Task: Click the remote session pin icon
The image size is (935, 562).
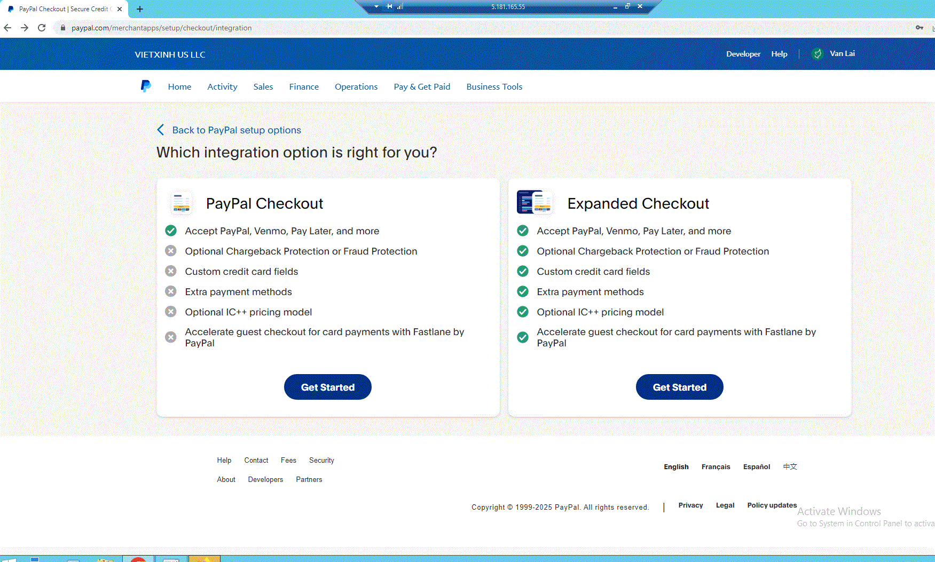Action: pos(389,6)
